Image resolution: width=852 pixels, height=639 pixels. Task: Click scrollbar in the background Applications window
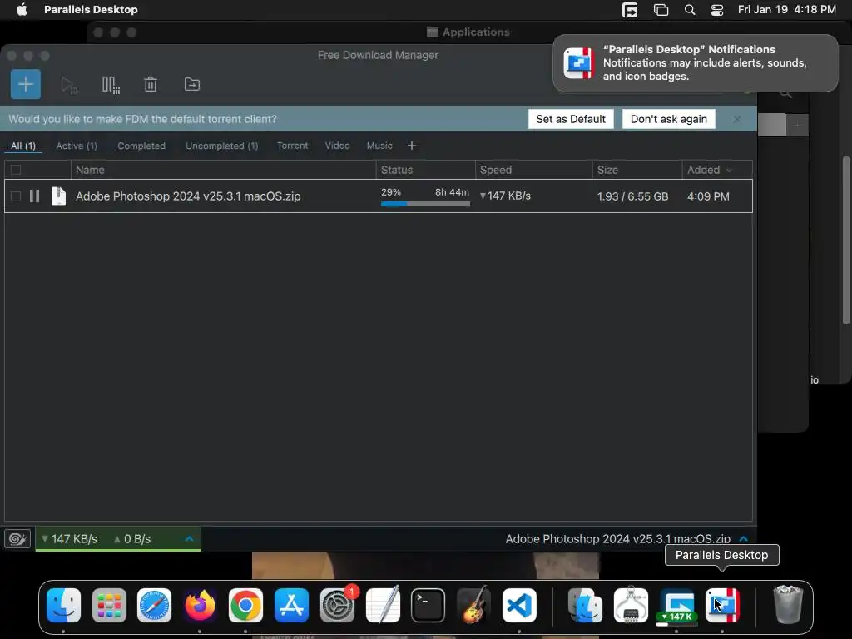pyautogui.click(x=846, y=240)
